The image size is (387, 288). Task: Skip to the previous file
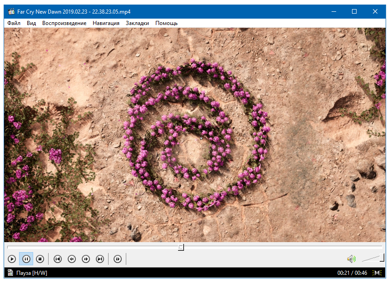click(x=58, y=259)
